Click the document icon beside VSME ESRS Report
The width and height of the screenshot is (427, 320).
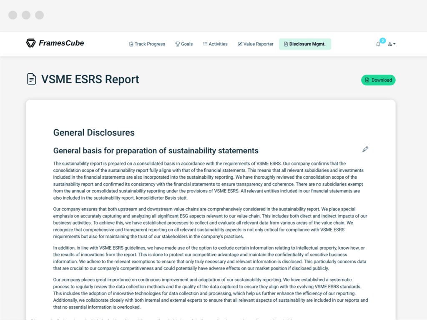pyautogui.click(x=32, y=79)
